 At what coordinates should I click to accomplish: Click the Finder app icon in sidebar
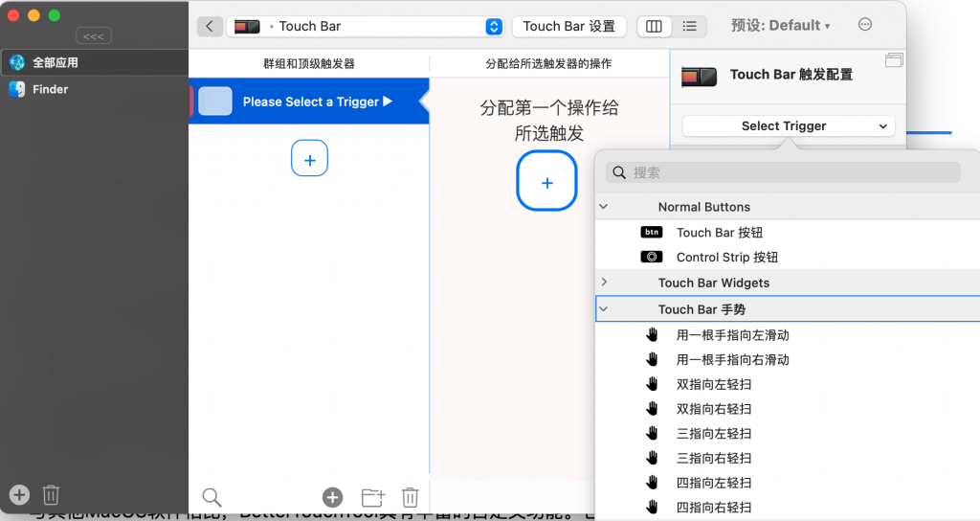pos(17,89)
